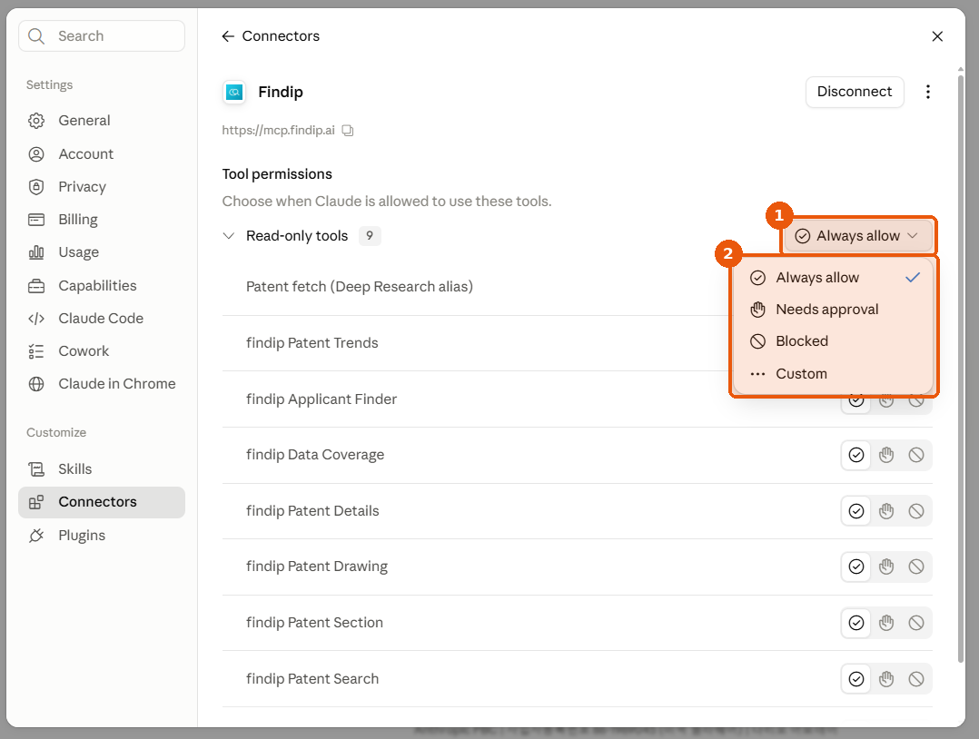Click the Claude in Chrome globe icon

(36, 384)
